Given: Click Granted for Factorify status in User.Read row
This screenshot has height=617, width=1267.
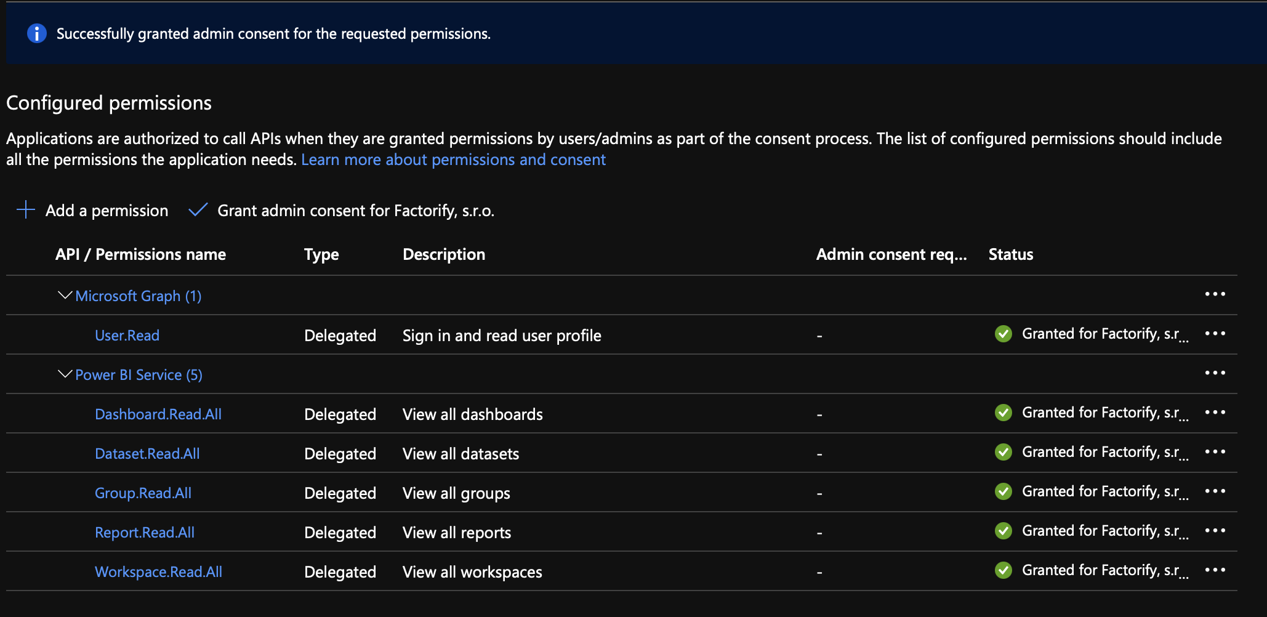Looking at the screenshot, I should point(1105,334).
